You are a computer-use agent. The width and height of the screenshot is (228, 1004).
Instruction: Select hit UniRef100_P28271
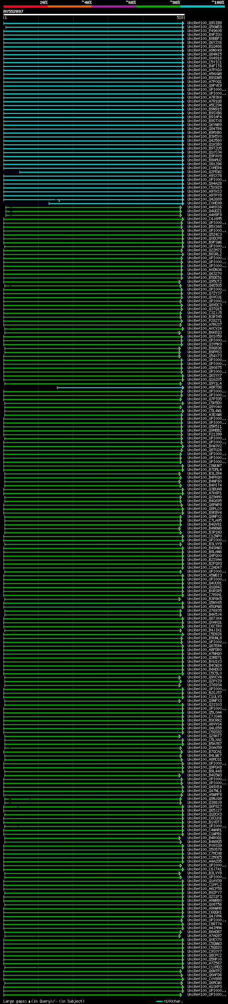[x=204, y=321]
